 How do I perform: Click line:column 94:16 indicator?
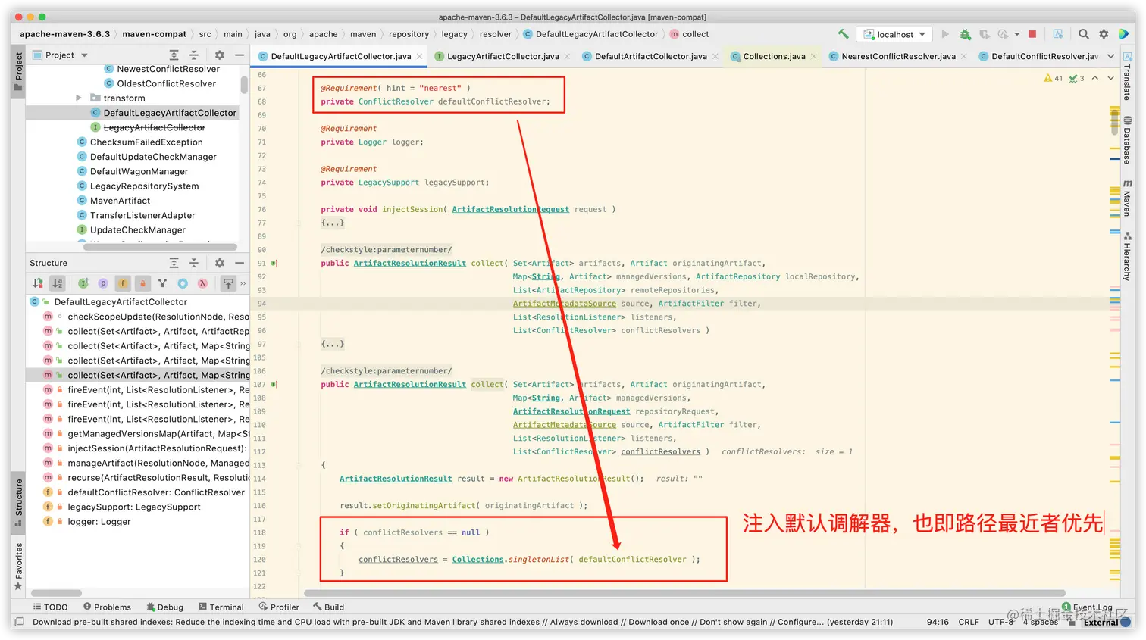point(938,622)
